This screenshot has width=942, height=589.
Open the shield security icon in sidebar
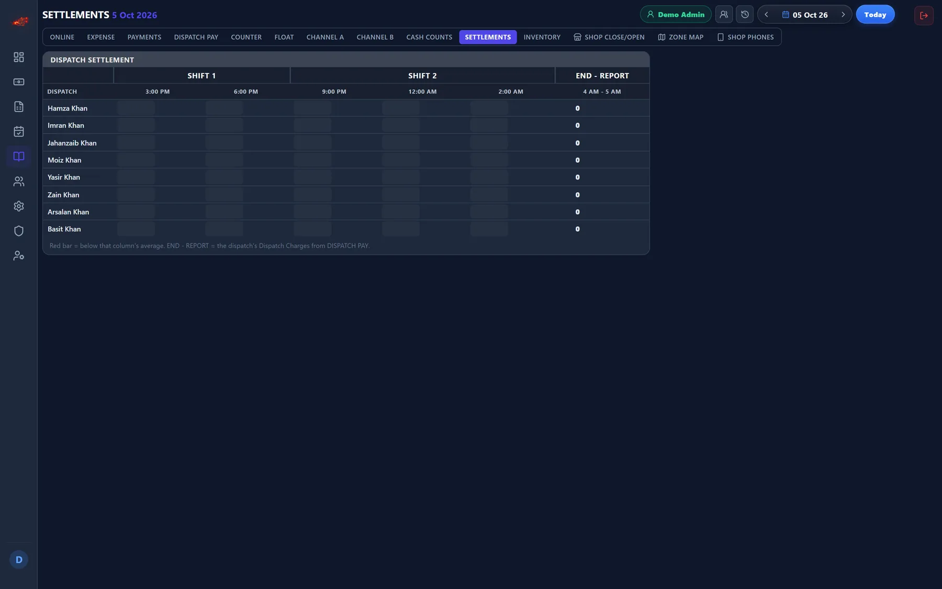19,231
